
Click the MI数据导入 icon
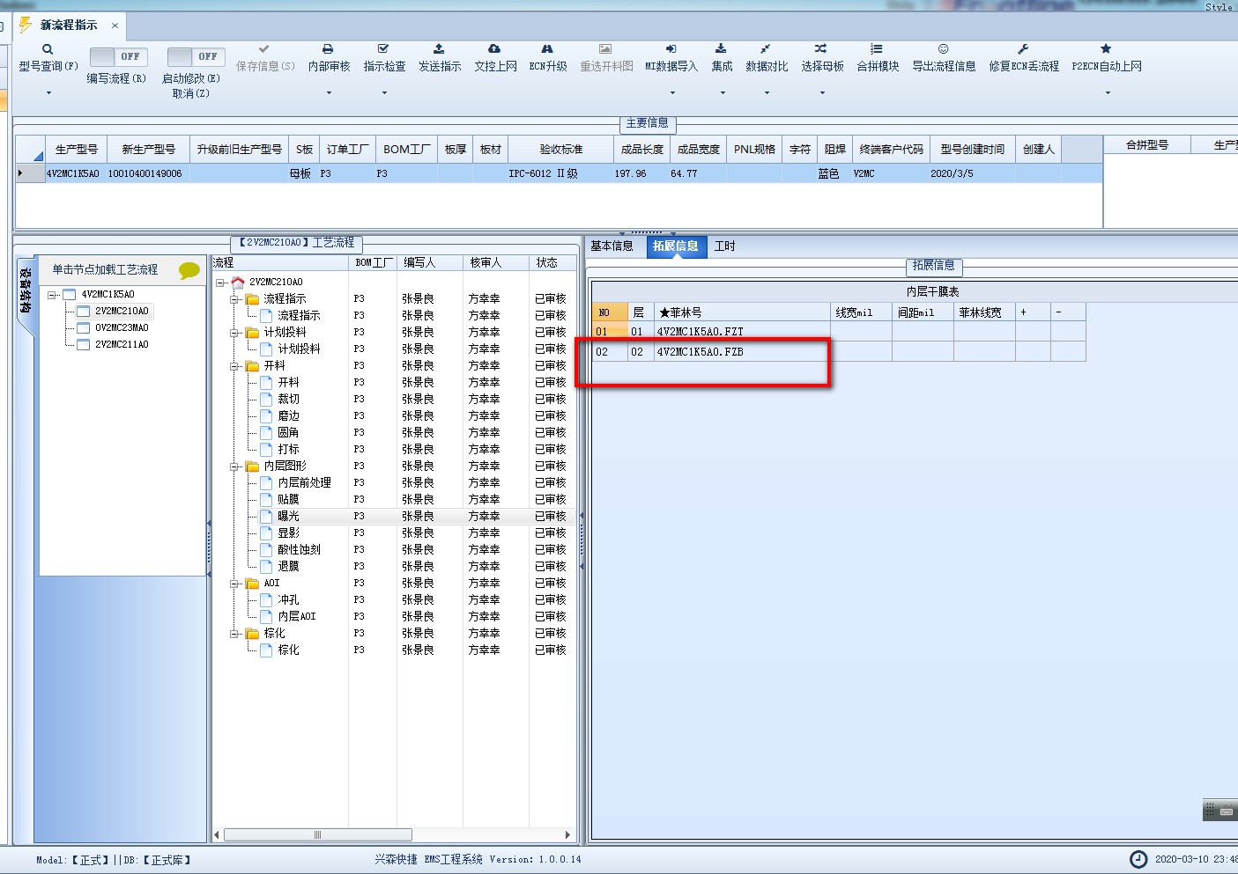click(671, 49)
